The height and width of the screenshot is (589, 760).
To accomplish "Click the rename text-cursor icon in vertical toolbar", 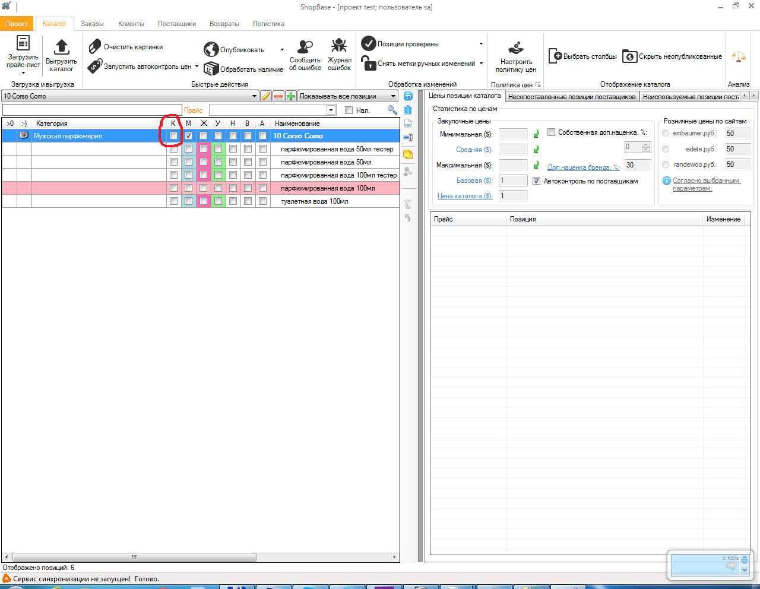I will (x=408, y=138).
